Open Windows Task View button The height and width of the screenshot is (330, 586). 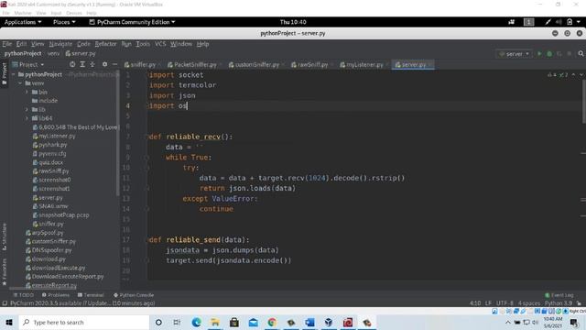(x=177, y=322)
